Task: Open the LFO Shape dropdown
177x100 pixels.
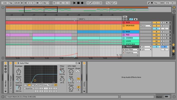Action: (78, 71)
